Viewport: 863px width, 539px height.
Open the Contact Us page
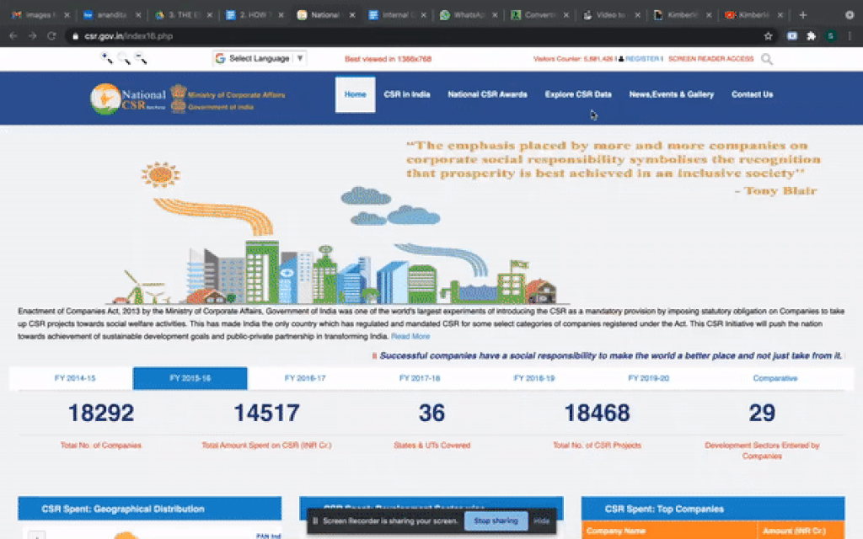click(x=752, y=94)
